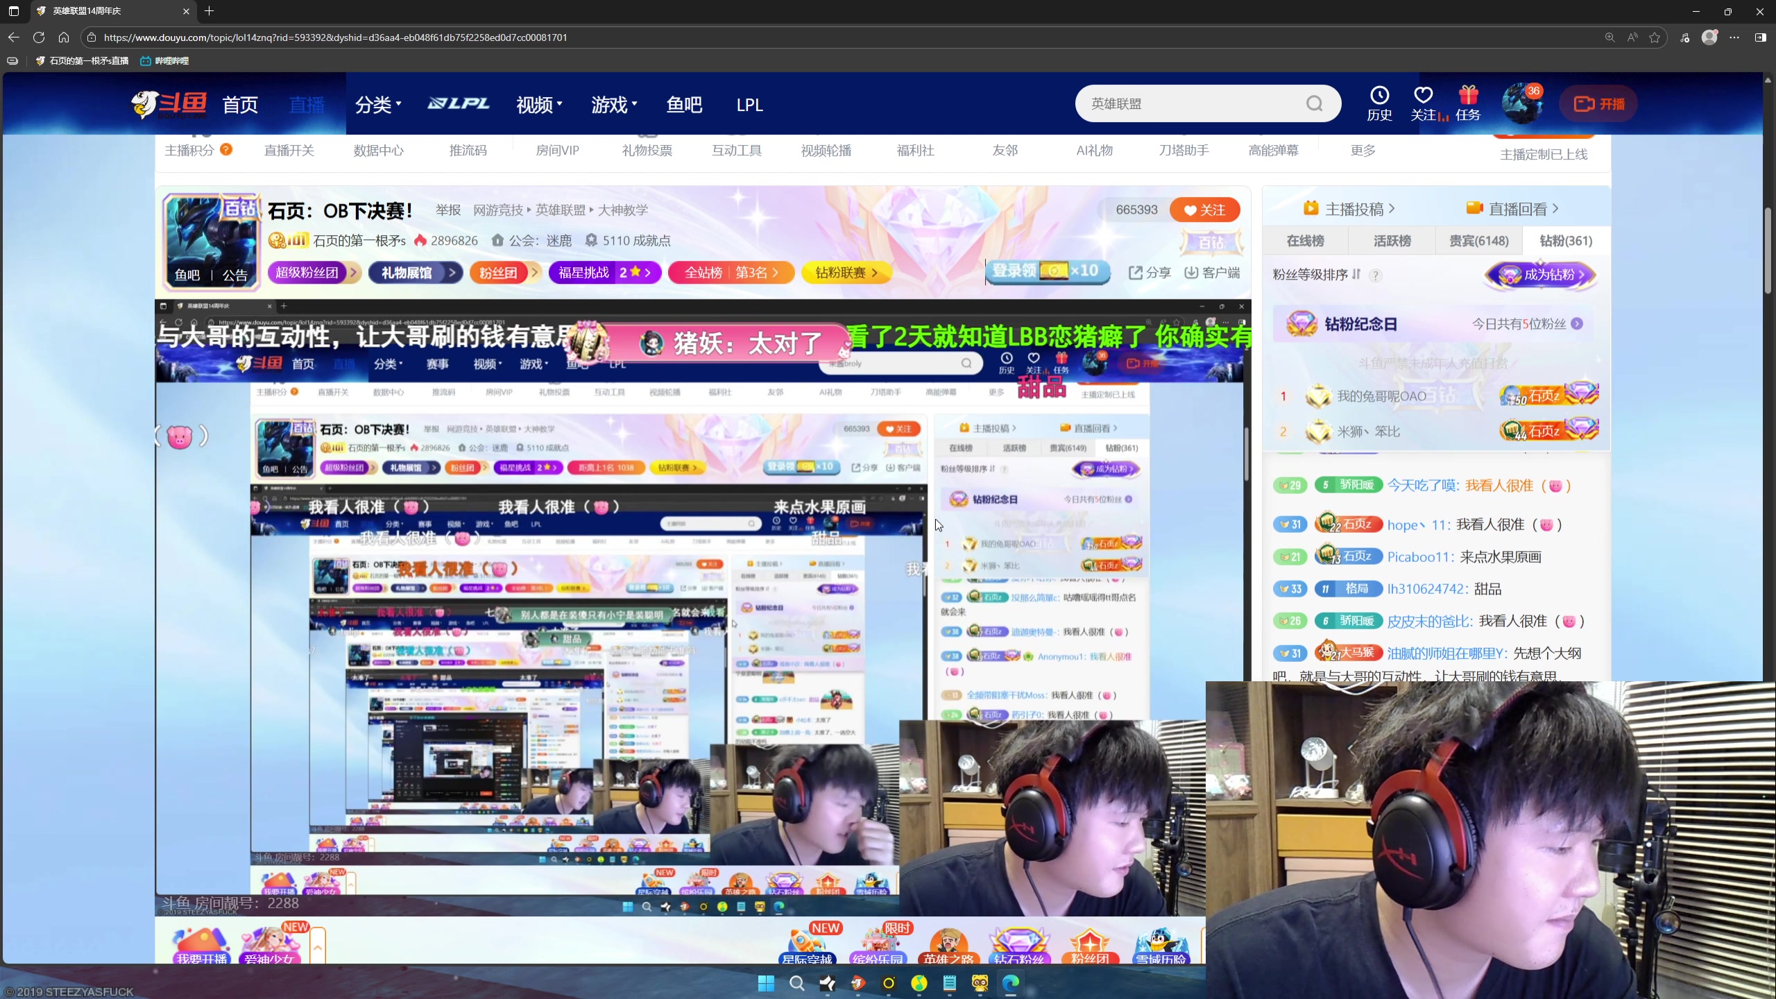Click the browser address bar URL
The height and width of the screenshot is (999, 1776).
pyautogui.click(x=336, y=37)
